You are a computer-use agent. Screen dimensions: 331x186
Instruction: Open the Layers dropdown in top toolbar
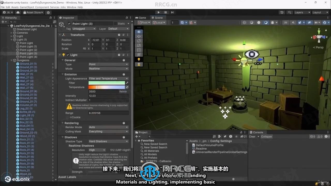[302, 12]
